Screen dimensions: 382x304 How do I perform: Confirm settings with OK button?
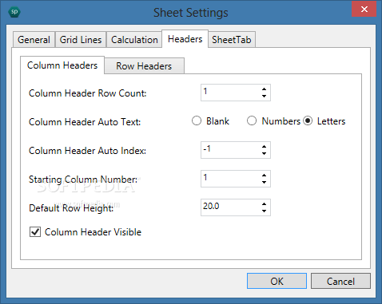(x=277, y=281)
